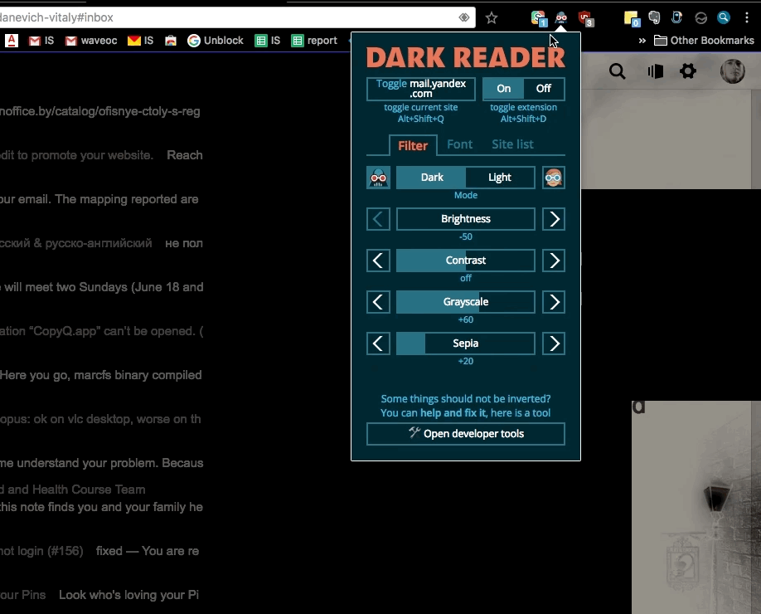The width and height of the screenshot is (761, 614).
Task: Open the mail settings gear icon
Action: point(688,71)
